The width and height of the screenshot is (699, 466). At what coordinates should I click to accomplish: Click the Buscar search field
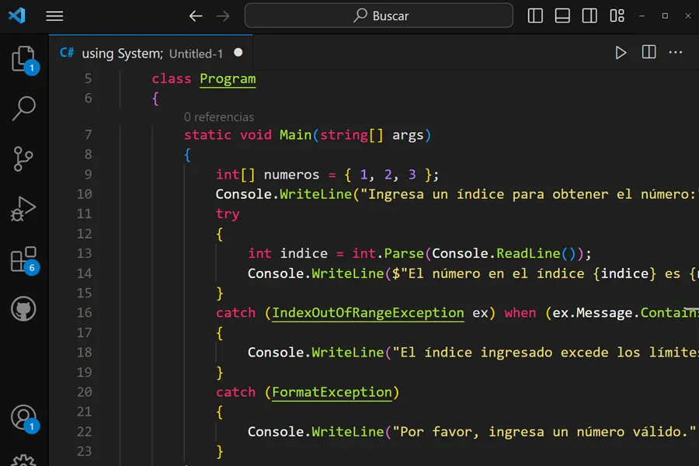tap(378, 16)
